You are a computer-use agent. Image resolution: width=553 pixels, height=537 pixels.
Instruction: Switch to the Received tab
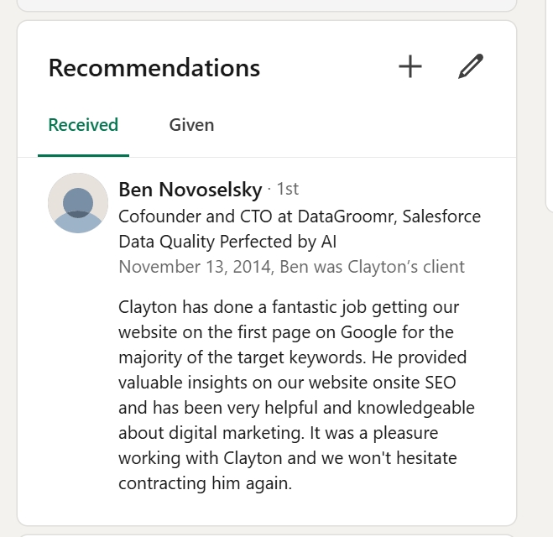83,125
